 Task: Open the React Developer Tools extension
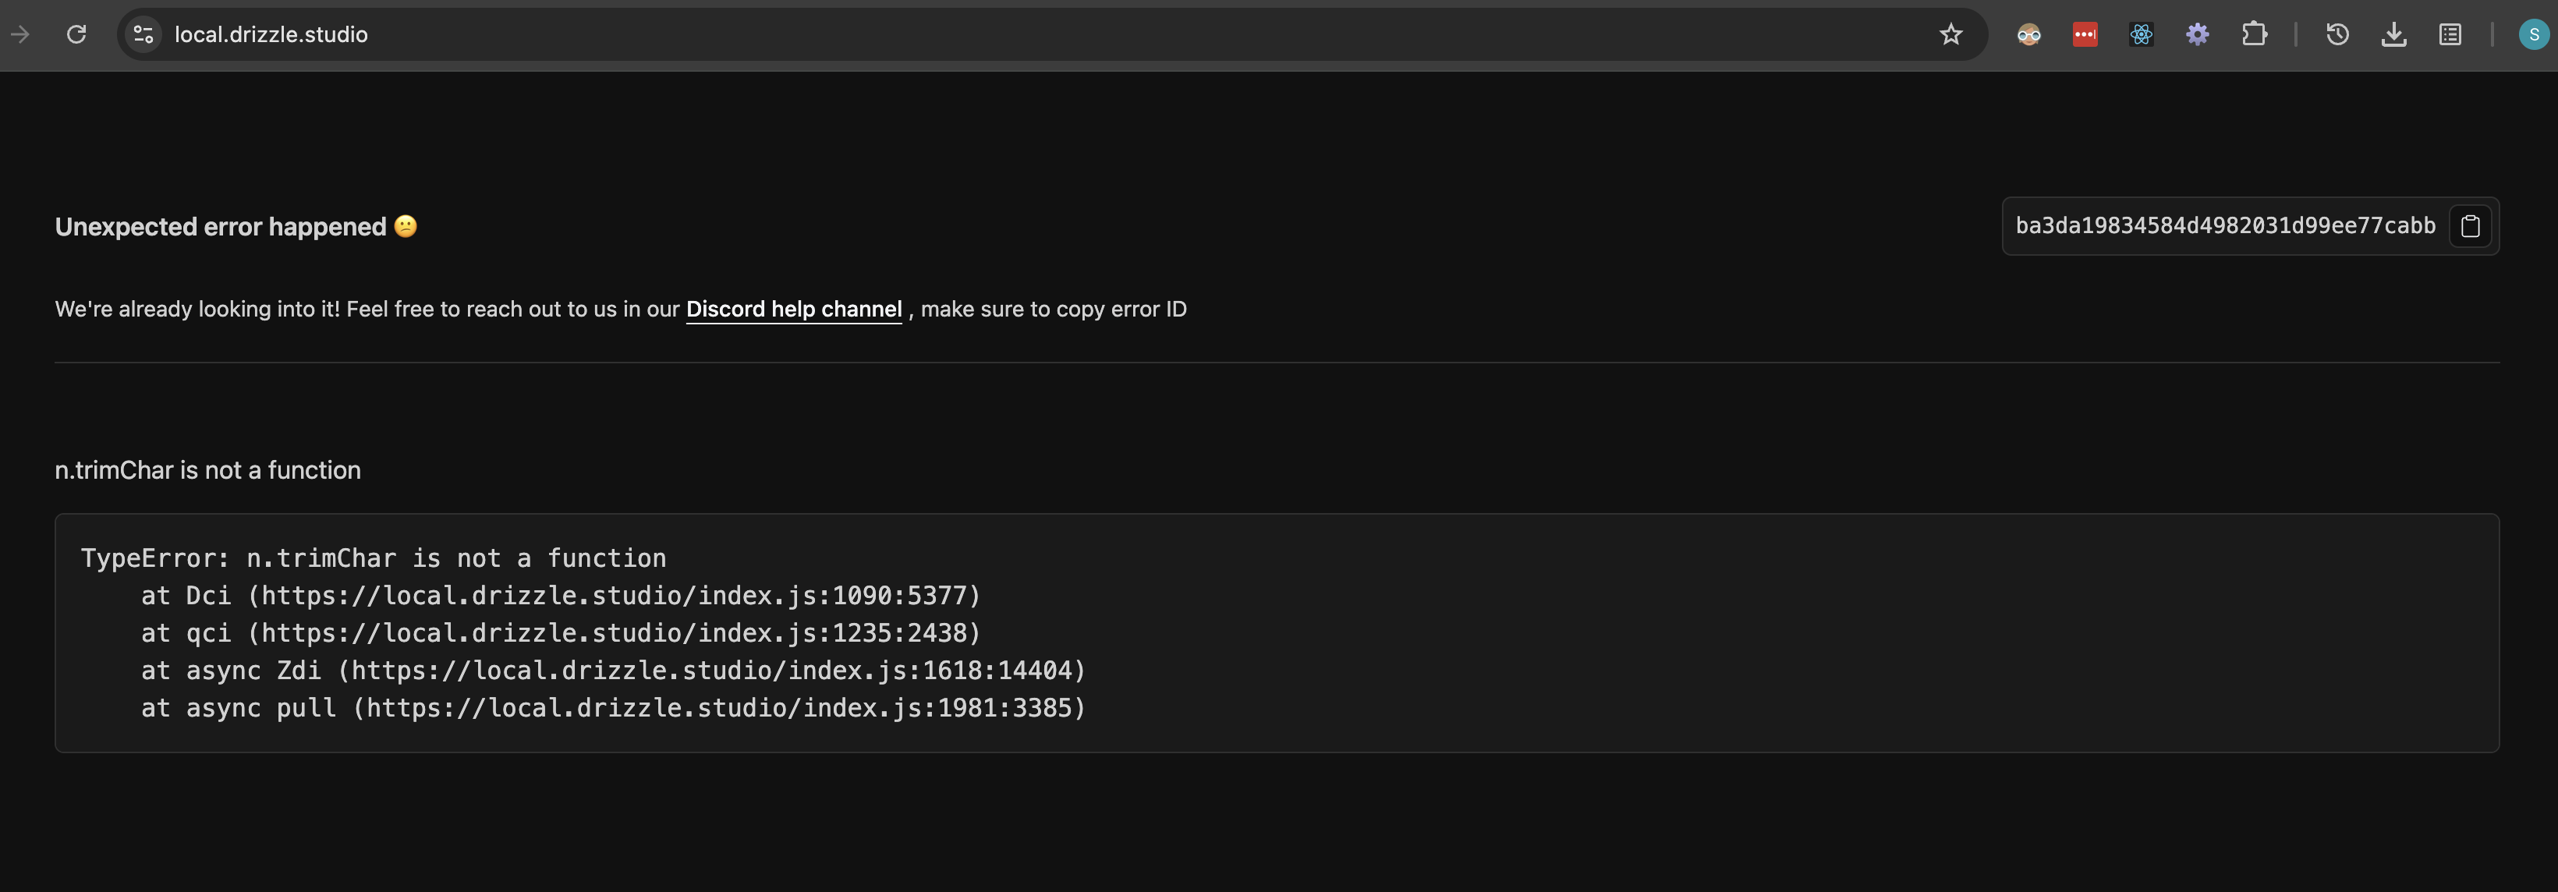tap(2141, 35)
